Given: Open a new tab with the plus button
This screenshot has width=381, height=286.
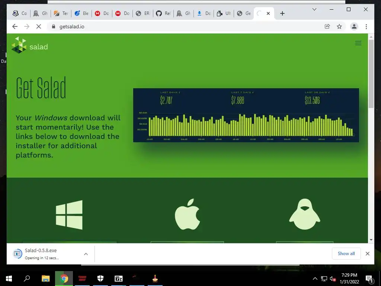Looking at the screenshot, I should (282, 13).
